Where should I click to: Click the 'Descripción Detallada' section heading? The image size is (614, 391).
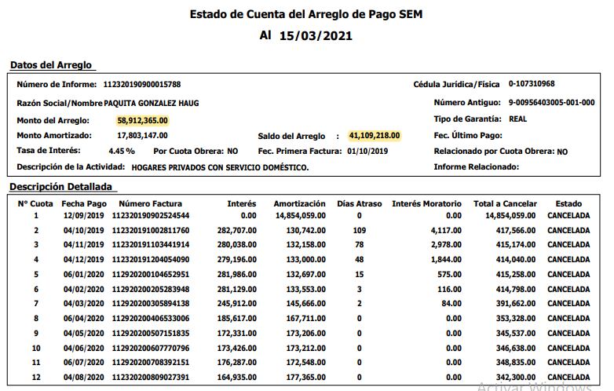(62, 186)
